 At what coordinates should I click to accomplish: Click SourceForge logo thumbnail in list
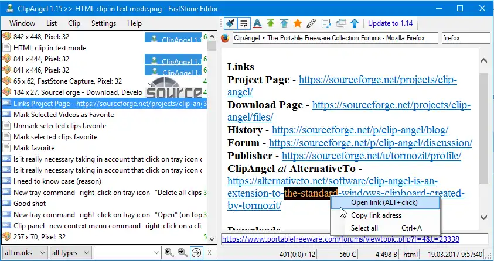174,92
